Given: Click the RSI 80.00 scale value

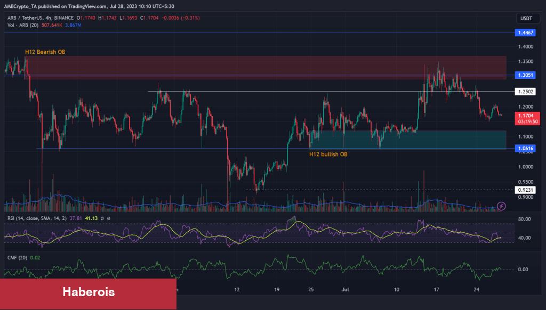Looking at the screenshot, I should coord(524,219).
